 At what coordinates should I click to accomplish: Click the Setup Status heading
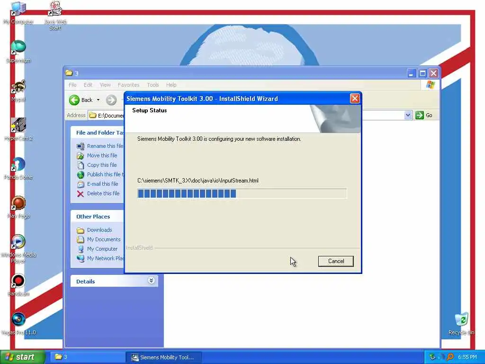pos(149,110)
